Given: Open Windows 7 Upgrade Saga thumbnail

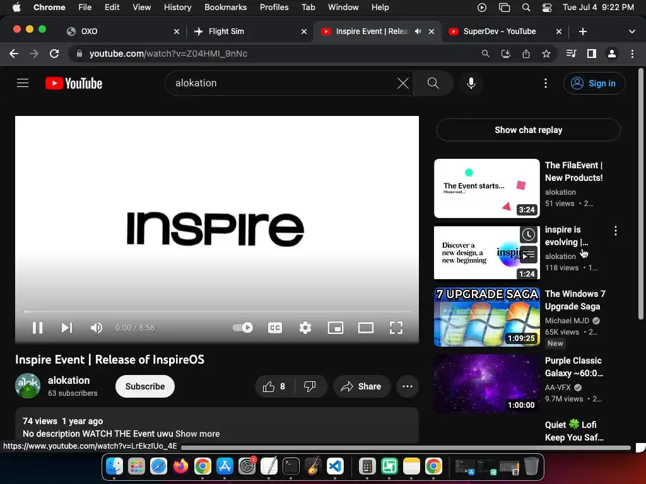Looking at the screenshot, I should [x=486, y=317].
